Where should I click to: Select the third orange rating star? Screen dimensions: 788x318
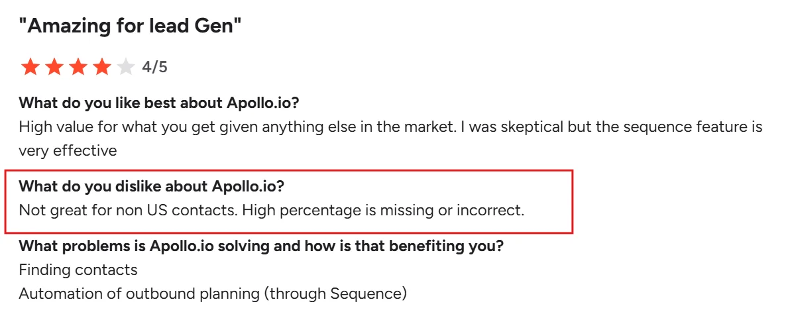78,67
